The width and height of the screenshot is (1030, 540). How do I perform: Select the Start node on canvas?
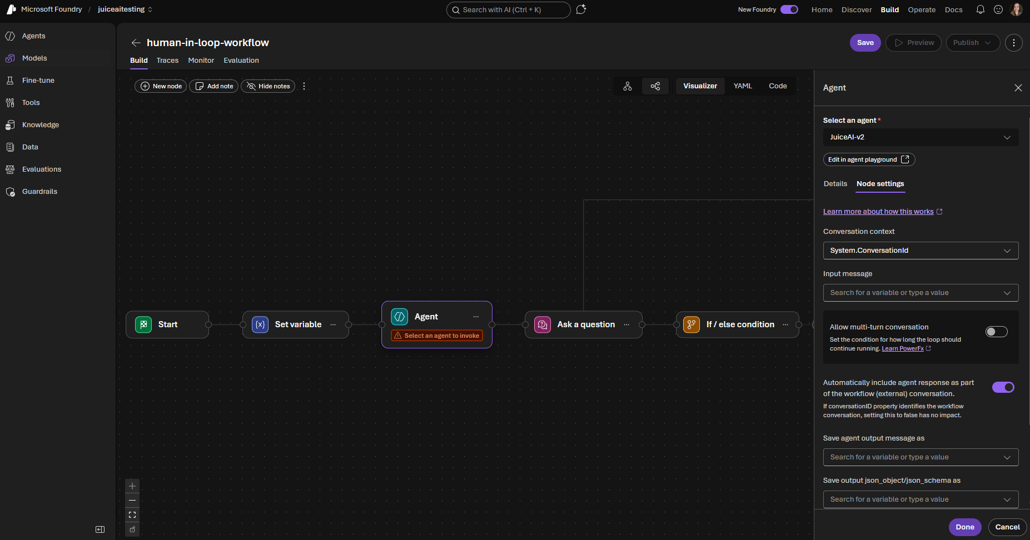pos(167,324)
